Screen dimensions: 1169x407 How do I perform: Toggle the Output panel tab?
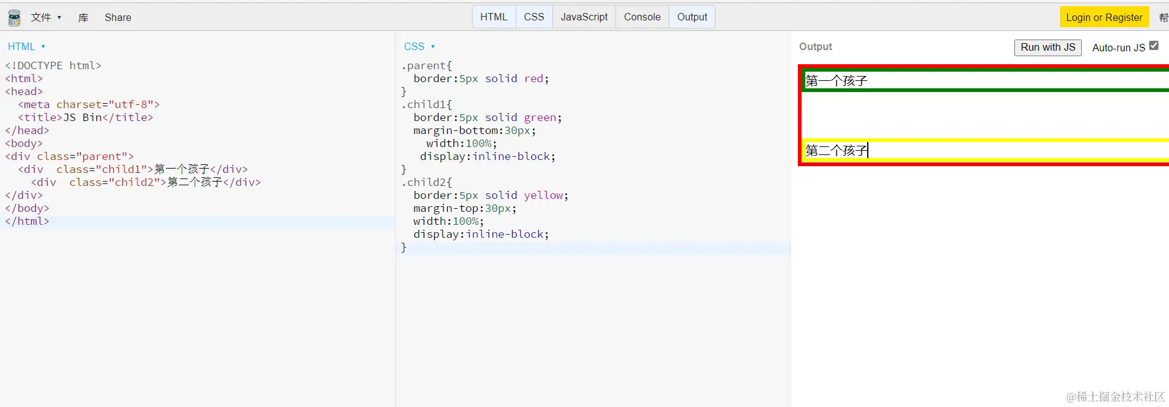(692, 17)
